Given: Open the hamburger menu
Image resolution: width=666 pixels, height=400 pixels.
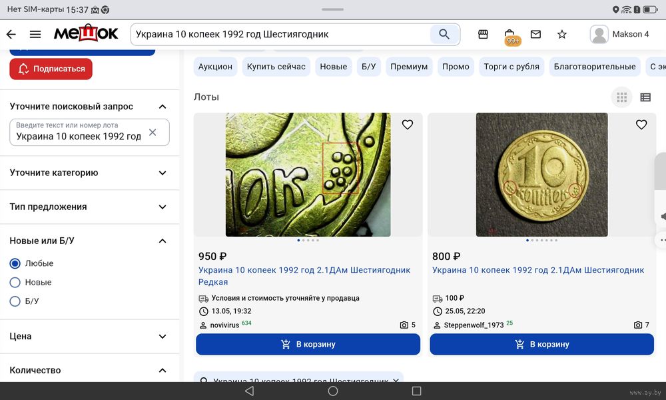Looking at the screenshot, I should [x=35, y=34].
